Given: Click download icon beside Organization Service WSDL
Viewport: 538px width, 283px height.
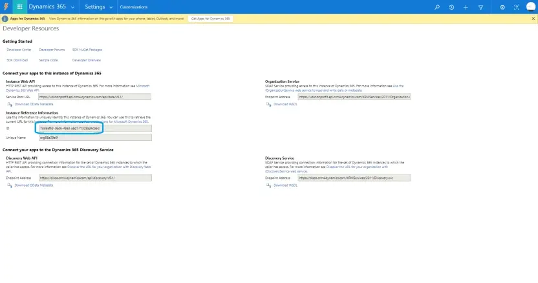Looking at the screenshot, I should point(268,104).
